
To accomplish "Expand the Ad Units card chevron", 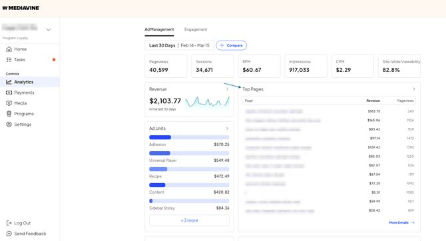I will (x=227, y=128).
